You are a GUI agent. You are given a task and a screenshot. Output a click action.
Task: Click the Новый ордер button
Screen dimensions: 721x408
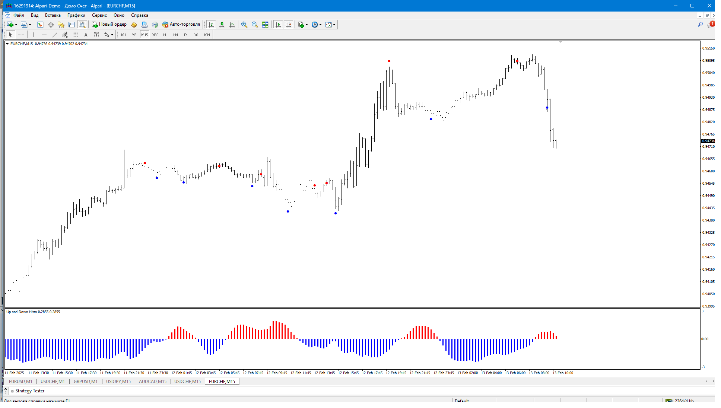(109, 25)
